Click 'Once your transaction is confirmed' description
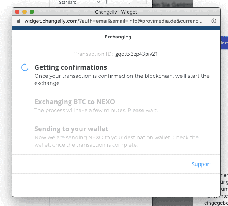The height and width of the screenshot is (206, 228). [x=122, y=80]
